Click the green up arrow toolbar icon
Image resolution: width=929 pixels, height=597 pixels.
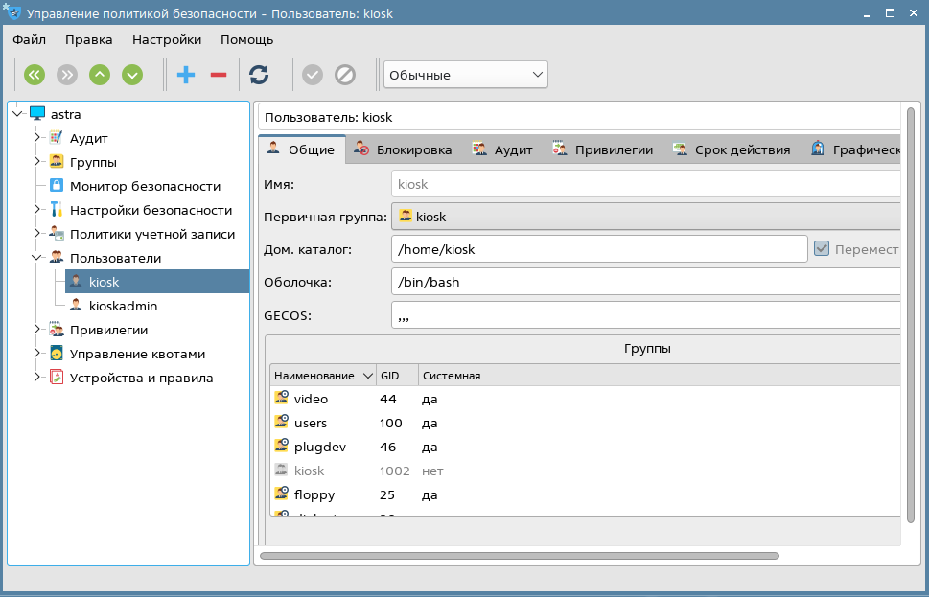[x=100, y=75]
